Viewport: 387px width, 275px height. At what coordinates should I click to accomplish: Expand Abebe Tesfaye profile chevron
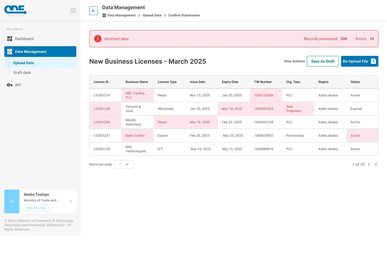pyautogui.click(x=71, y=201)
